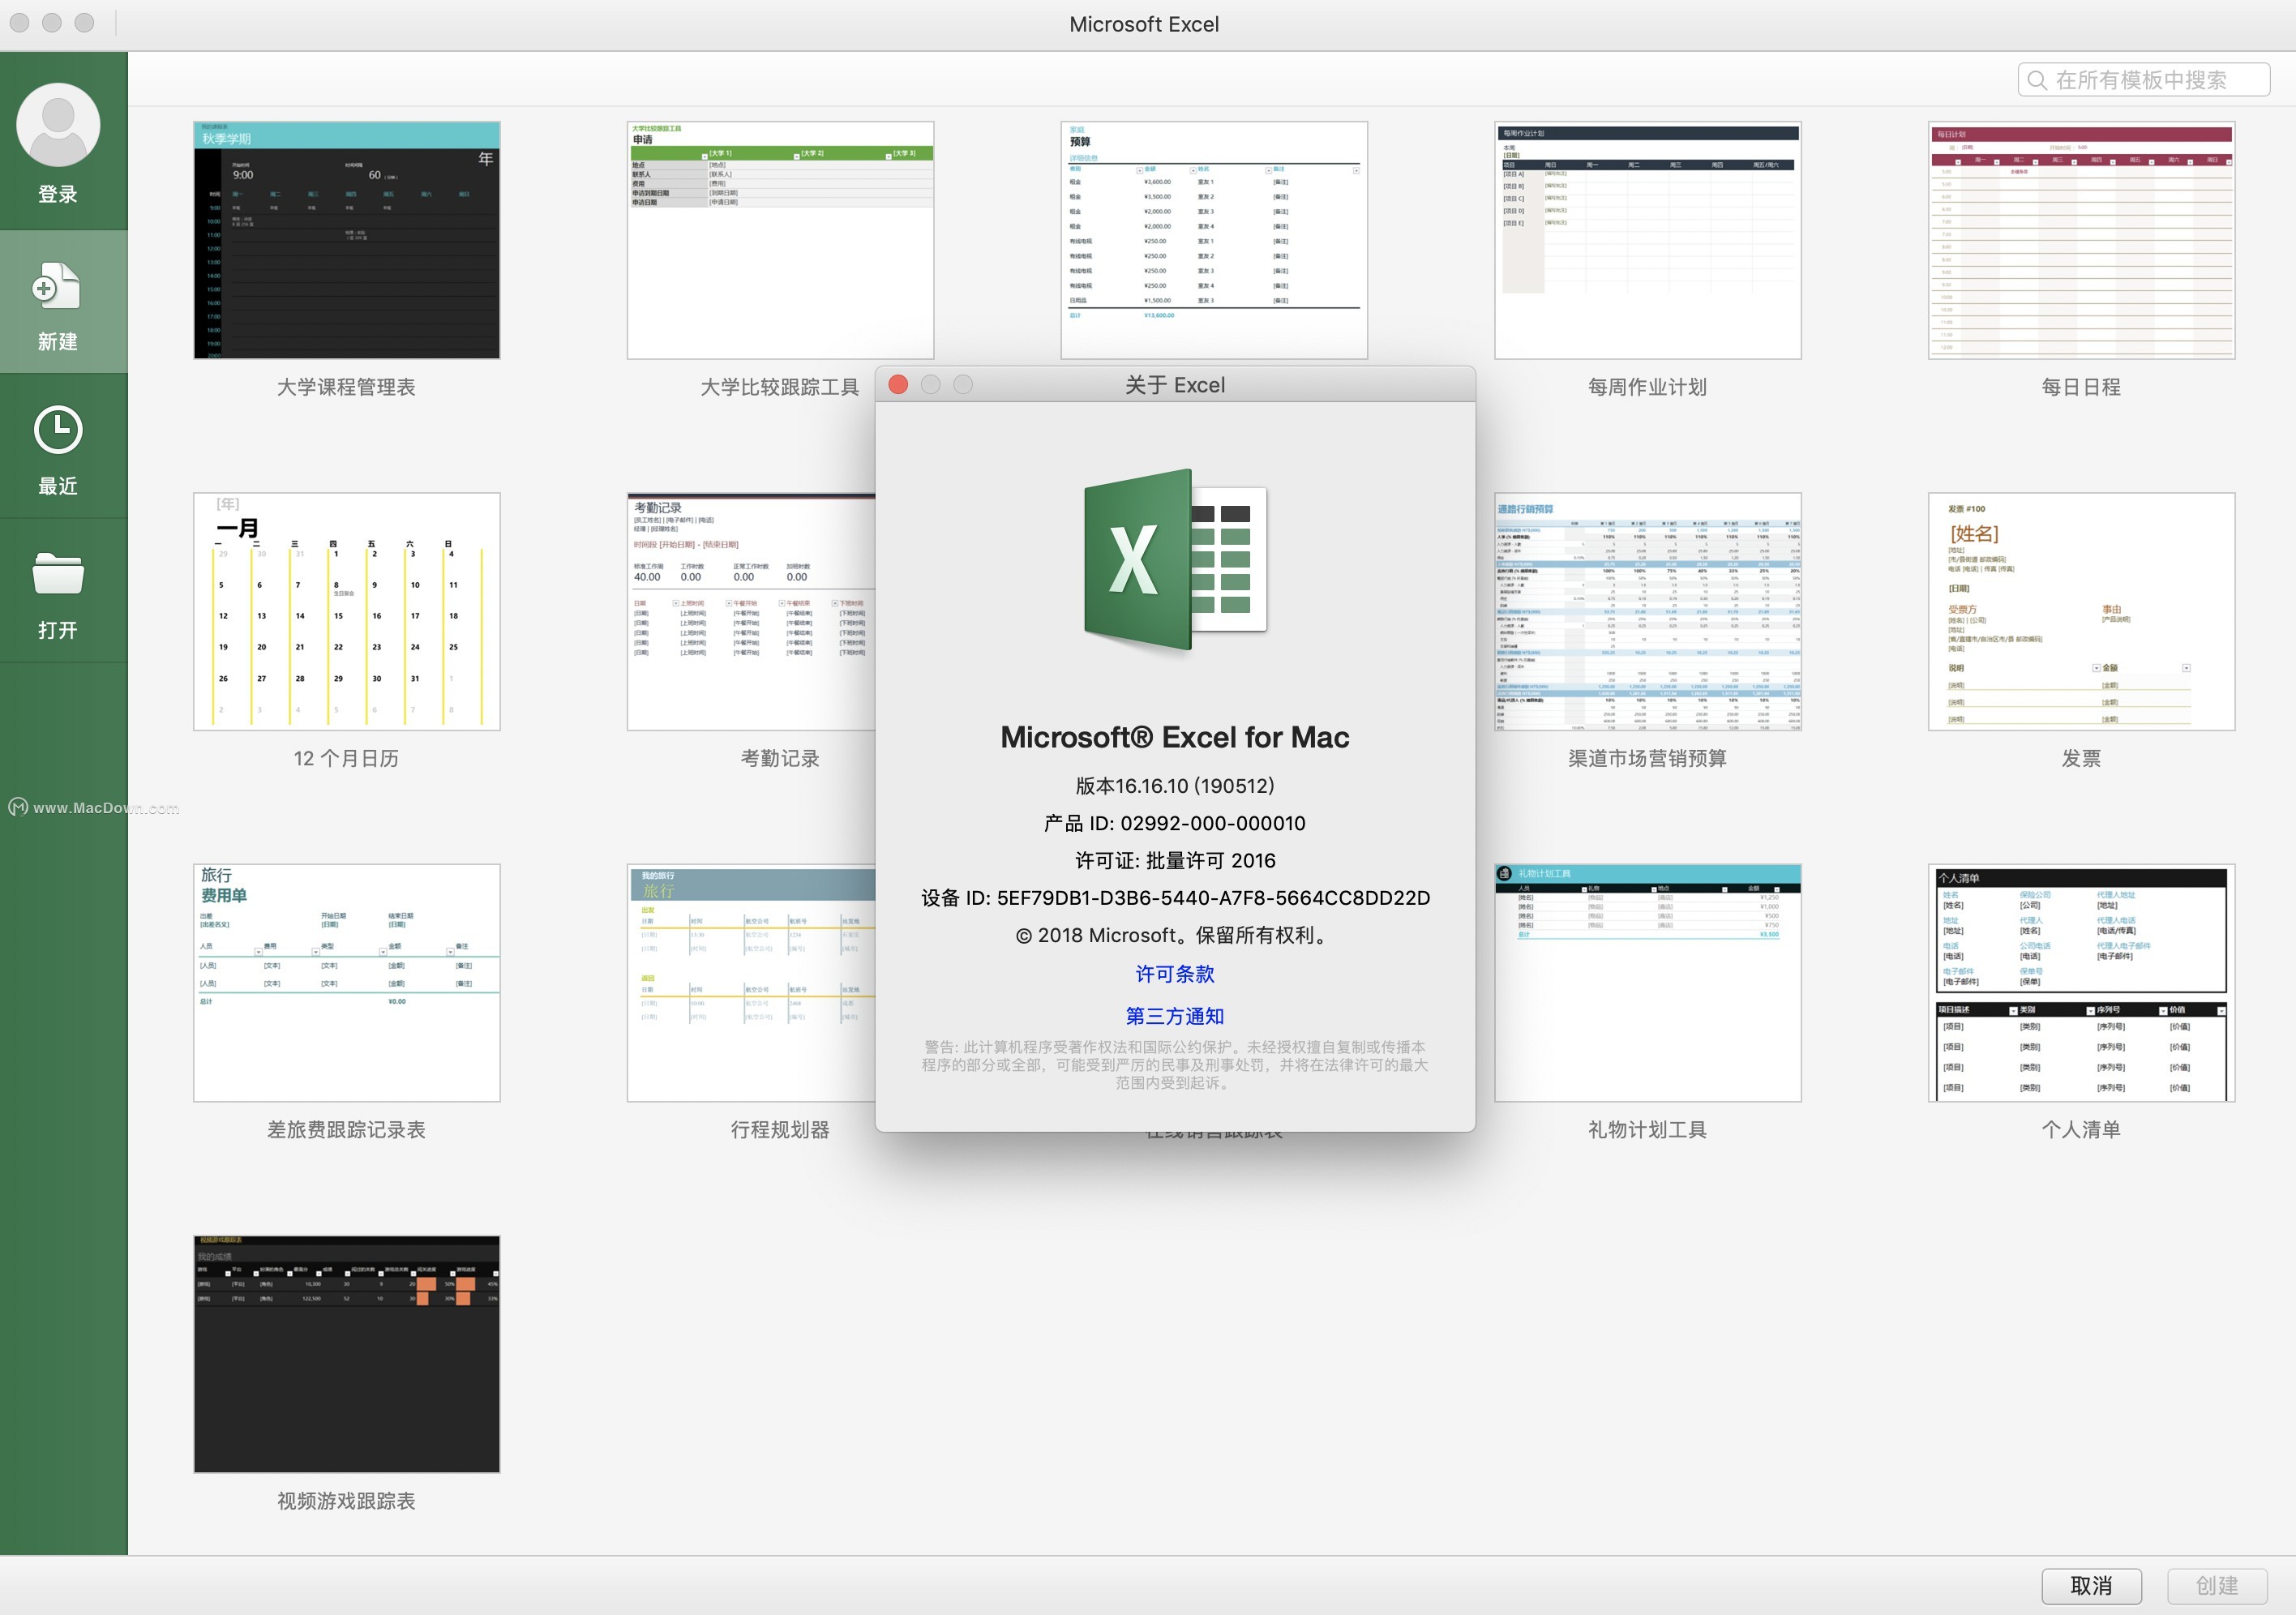The height and width of the screenshot is (1615, 2296).
Task: Select 考勤记录 template thumbnail
Action: click(751, 611)
